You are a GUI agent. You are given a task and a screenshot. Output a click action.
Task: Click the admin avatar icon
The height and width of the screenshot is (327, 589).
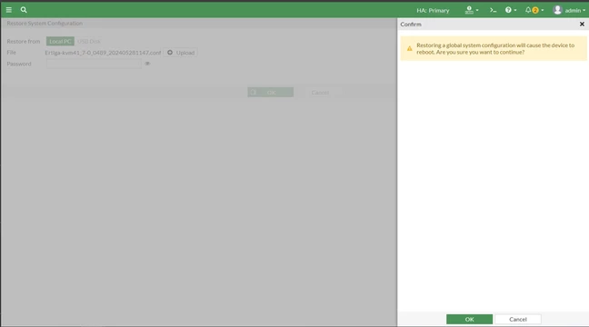click(557, 10)
